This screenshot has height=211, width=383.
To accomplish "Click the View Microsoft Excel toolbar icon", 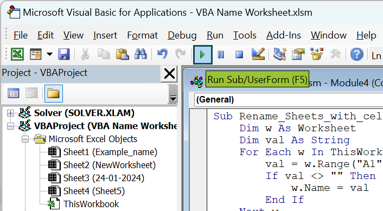I will point(17,54).
